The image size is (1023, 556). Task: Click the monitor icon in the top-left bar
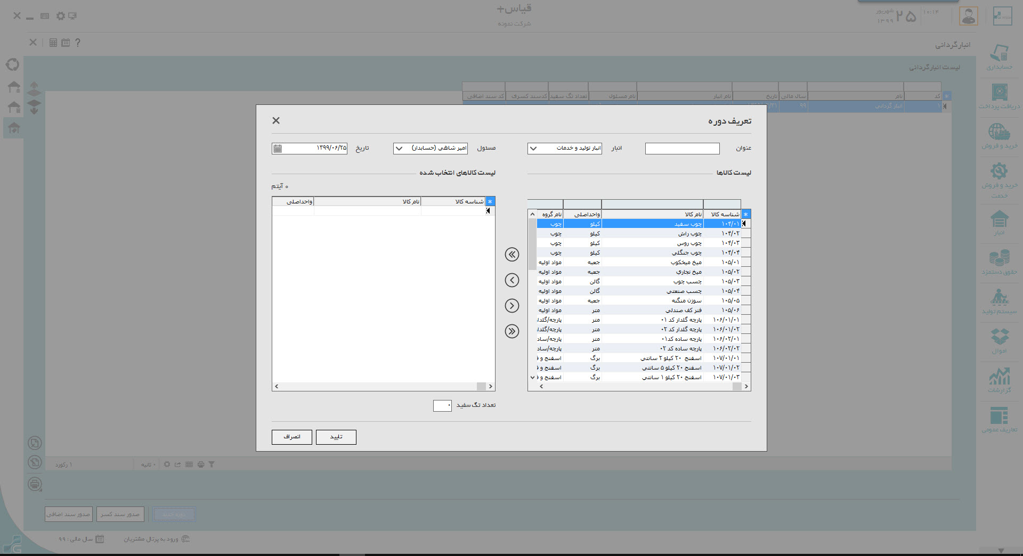(72, 16)
